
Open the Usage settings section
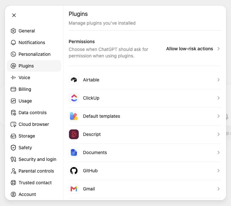(x=34, y=101)
